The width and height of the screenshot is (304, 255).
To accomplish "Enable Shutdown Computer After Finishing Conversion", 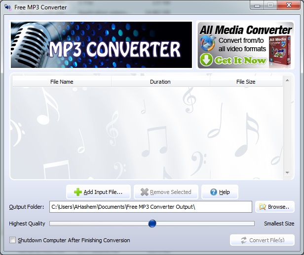I will (13, 240).
